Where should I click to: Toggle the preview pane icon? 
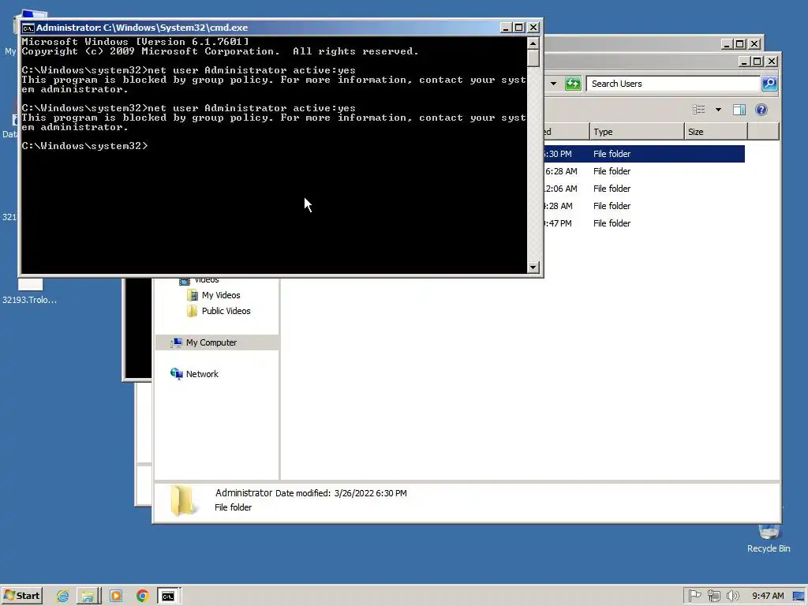(739, 109)
